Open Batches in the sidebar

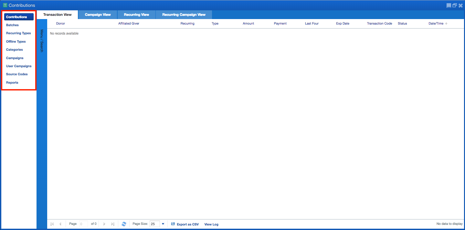12,25
